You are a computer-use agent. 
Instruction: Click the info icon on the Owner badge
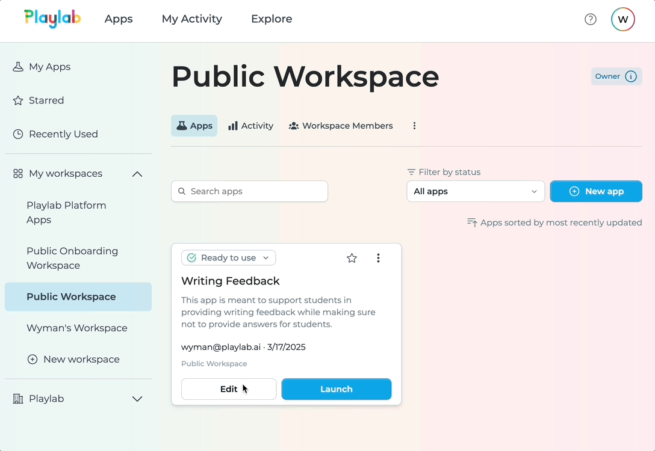point(631,76)
